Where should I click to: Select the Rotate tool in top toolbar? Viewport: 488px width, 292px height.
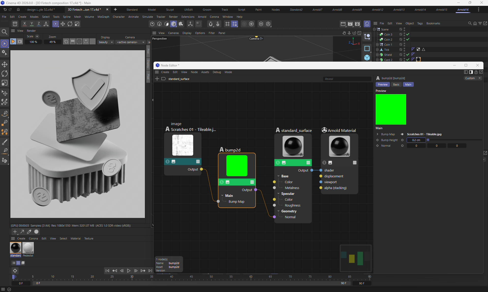click(x=70, y=24)
